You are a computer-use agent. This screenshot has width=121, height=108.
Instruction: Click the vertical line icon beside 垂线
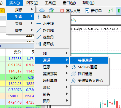tap(39, 17)
